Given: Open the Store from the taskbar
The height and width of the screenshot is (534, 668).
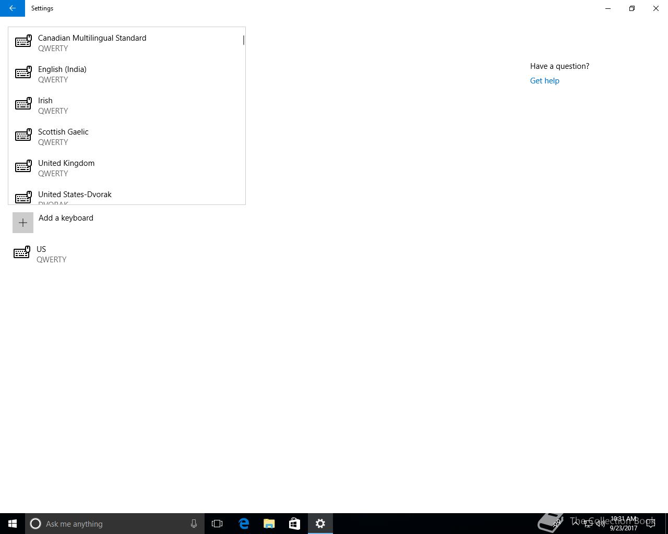Looking at the screenshot, I should coord(294,524).
